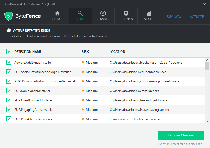The width and height of the screenshot is (210, 148).
Task: Click the 42 of 45 detected risks text
Action: click(x=180, y=144)
